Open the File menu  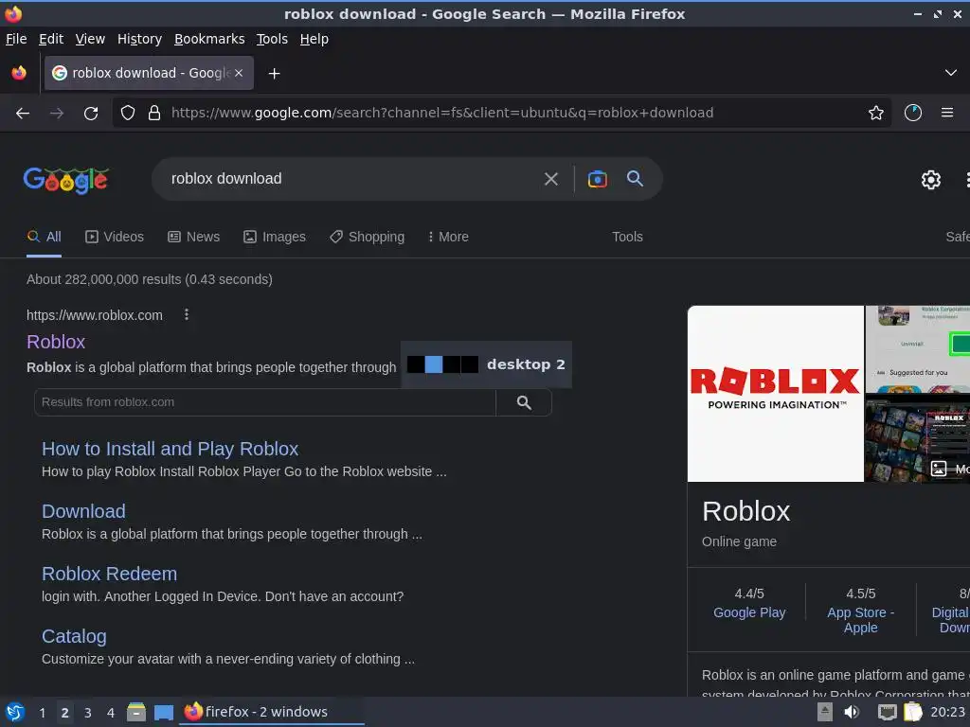[16, 39]
